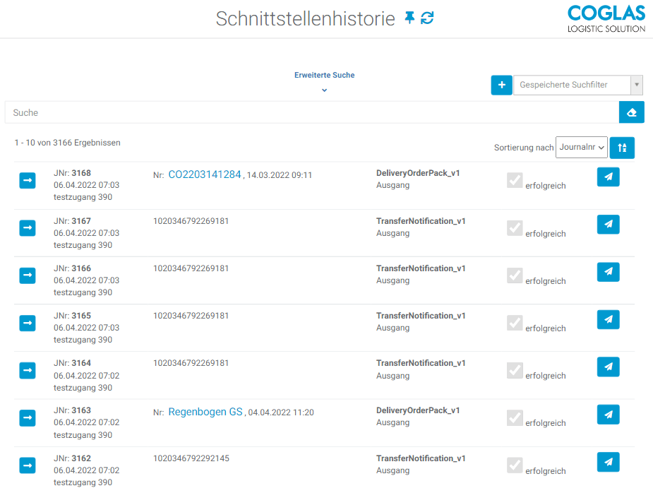The height and width of the screenshot is (493, 653).
Task: Click the COGLAS Logistic Solution logo
Action: coord(606,19)
